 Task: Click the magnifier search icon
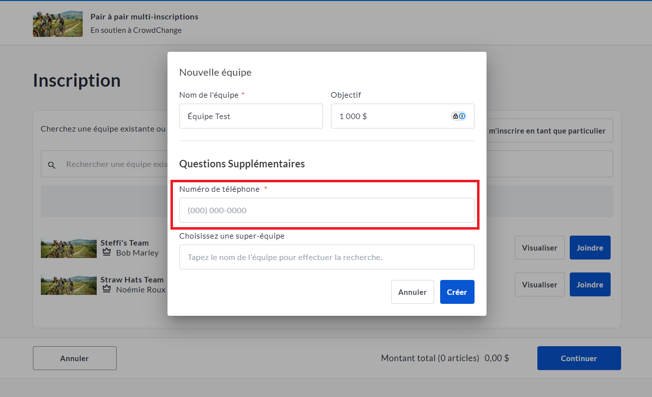pos(52,164)
